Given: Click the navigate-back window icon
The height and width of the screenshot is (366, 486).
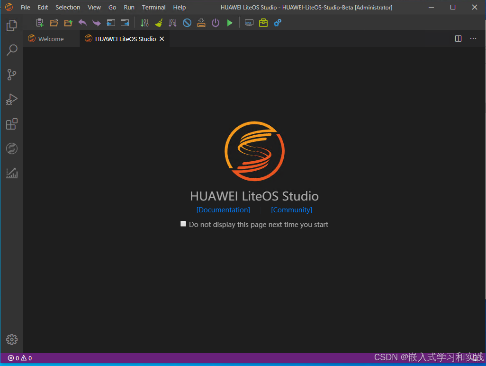Looking at the screenshot, I should (x=111, y=23).
